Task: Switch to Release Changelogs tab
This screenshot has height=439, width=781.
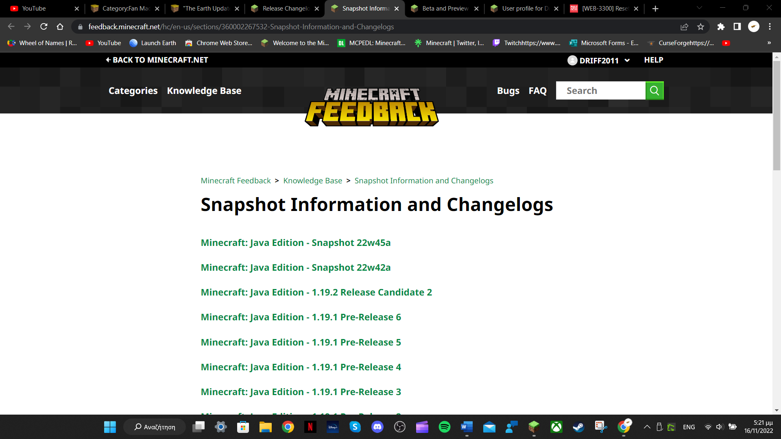Action: pyautogui.click(x=286, y=9)
